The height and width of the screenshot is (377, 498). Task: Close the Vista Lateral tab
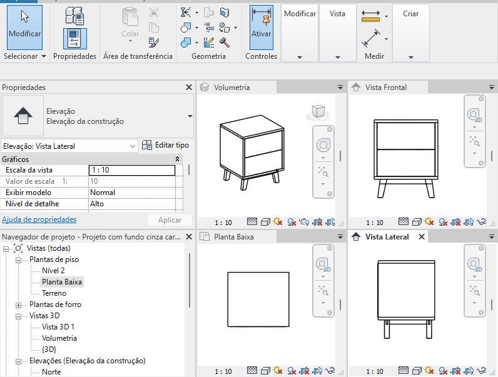422,237
